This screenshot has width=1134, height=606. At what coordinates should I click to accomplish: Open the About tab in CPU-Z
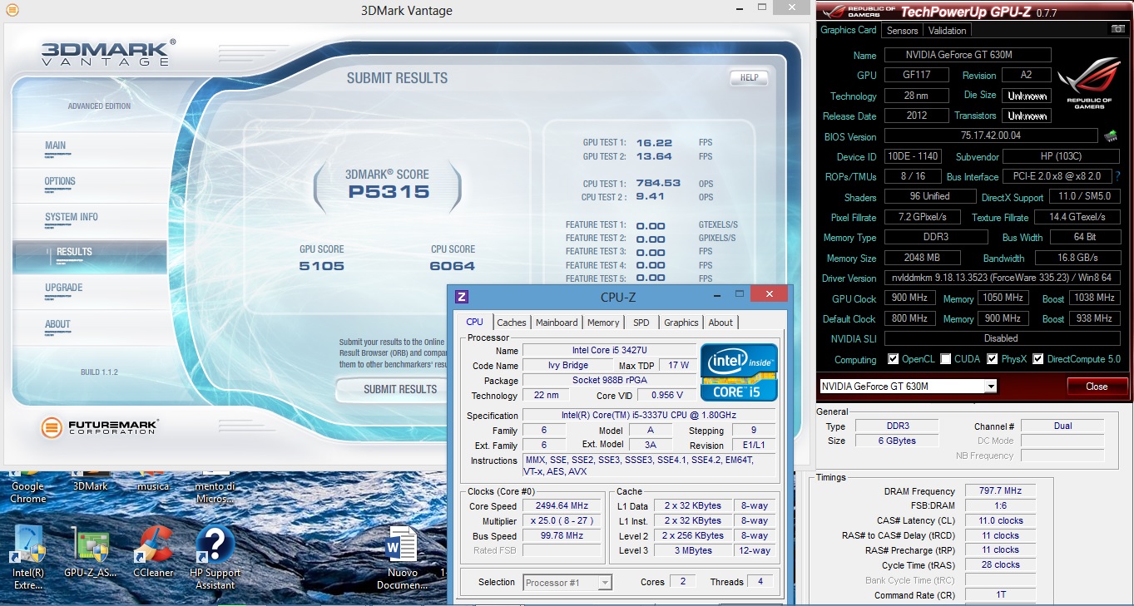(721, 323)
